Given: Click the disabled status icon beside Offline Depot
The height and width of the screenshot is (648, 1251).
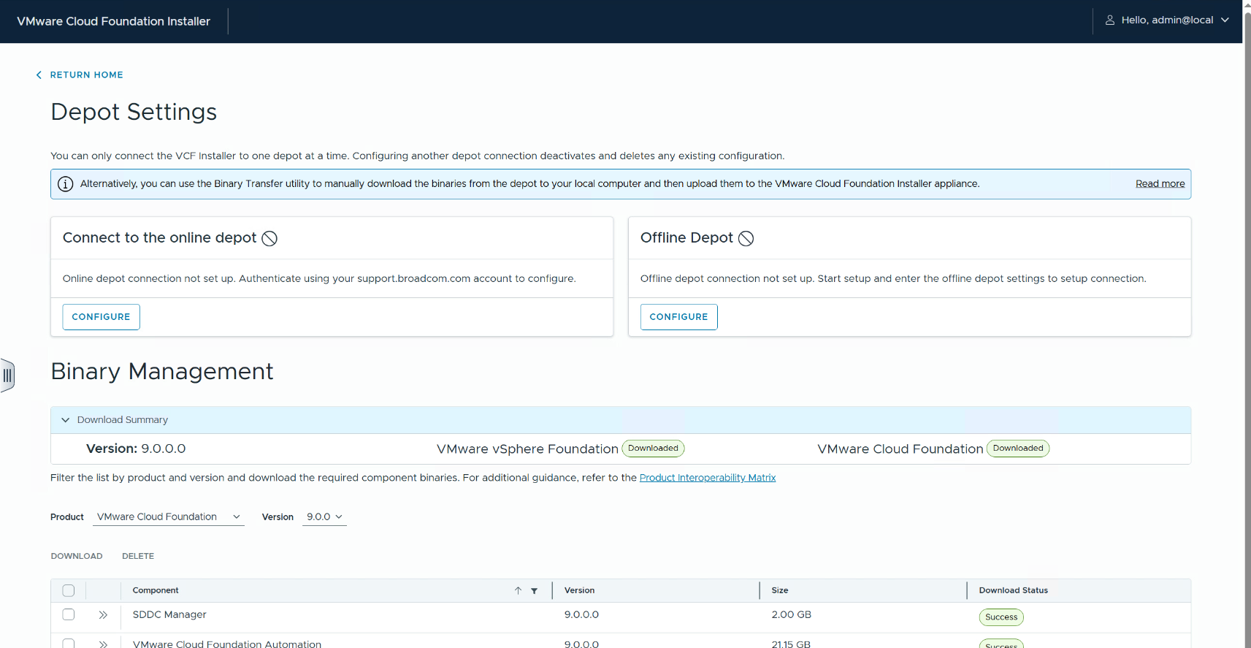Looking at the screenshot, I should tap(746, 238).
